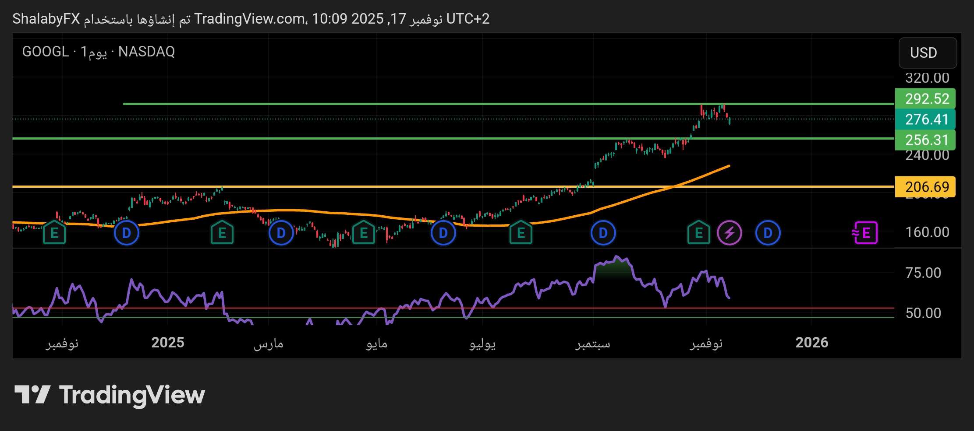
Task: Select the earnings E badge near مارس
Action: click(222, 233)
